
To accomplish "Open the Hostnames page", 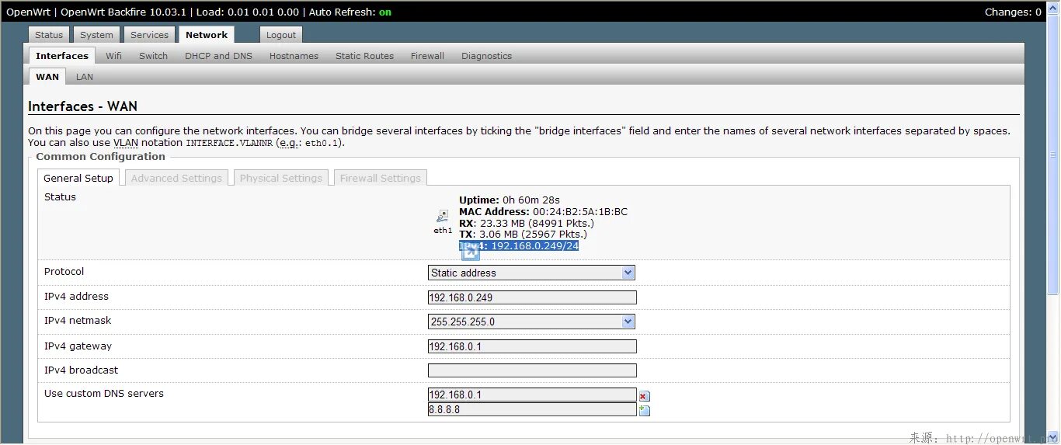I will pyautogui.click(x=294, y=56).
